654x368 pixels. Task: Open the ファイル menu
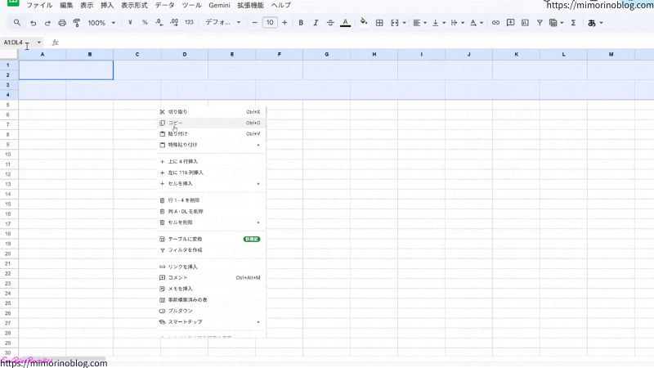point(39,6)
